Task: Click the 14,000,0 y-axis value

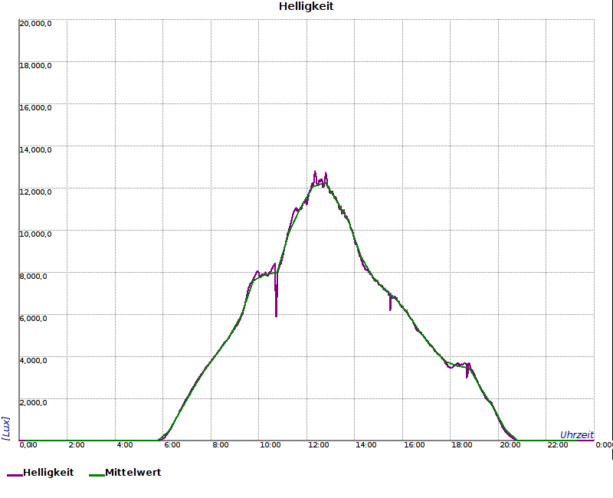Action: coord(35,150)
